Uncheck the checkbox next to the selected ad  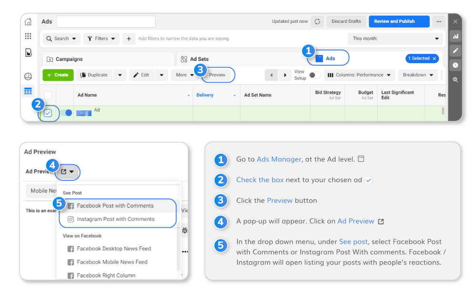click(x=48, y=113)
